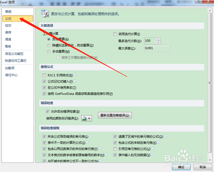Click the 最大误差 input field
Image resolution: width=214 pixels, height=172 pixels.
[x=157, y=48]
